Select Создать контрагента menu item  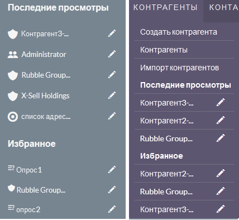tap(179, 32)
